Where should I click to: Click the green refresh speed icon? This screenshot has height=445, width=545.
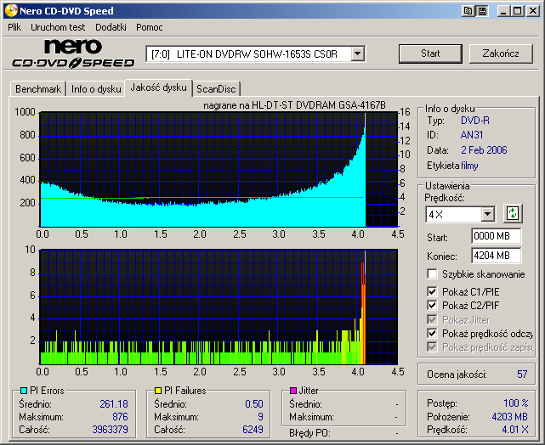click(513, 213)
